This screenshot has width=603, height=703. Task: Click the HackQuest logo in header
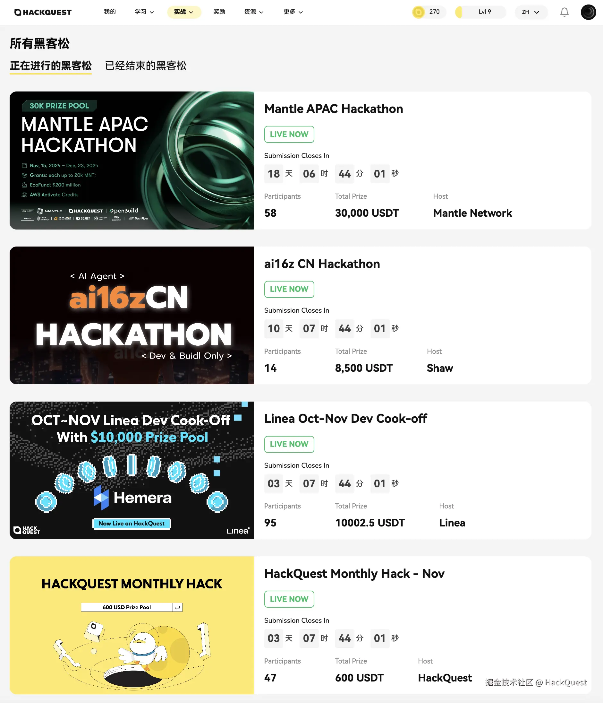[x=43, y=12]
